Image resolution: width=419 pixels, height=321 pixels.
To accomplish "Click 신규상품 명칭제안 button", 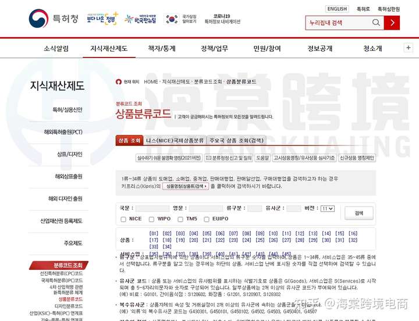I will 357,158.
